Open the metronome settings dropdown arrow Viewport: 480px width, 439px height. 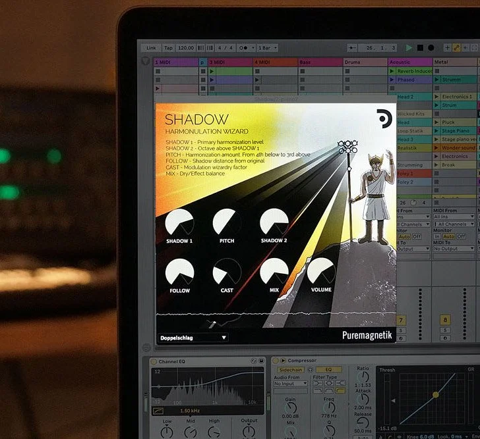point(253,48)
